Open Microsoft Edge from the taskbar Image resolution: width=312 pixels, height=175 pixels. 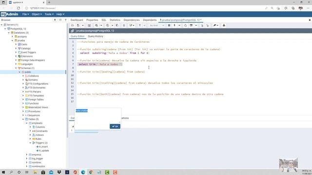tap(83, 172)
